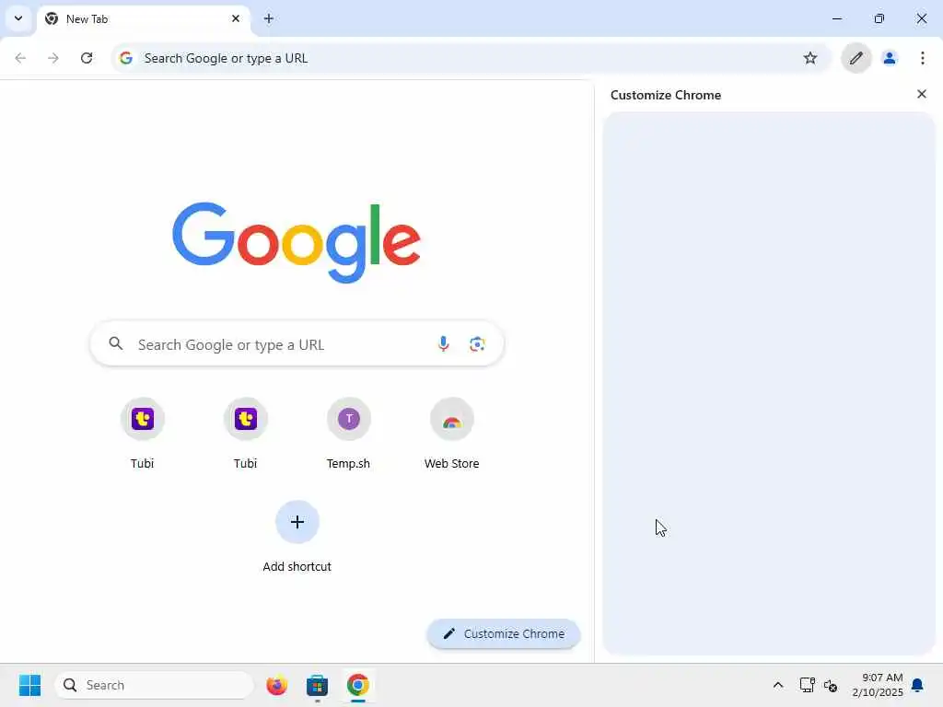
Task: Restore down the Chrome window
Action: tap(879, 18)
